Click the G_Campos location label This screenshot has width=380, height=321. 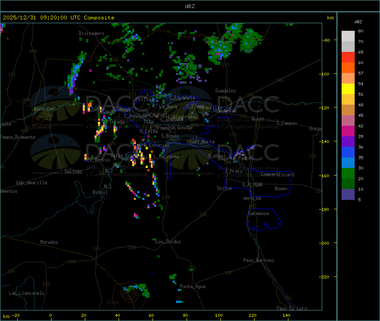pos(287,123)
